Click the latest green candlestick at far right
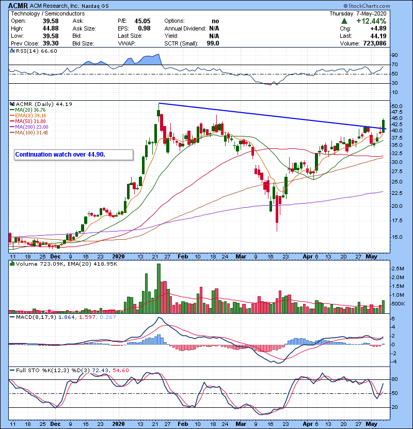Viewport: 413px width, 429px height. point(383,126)
